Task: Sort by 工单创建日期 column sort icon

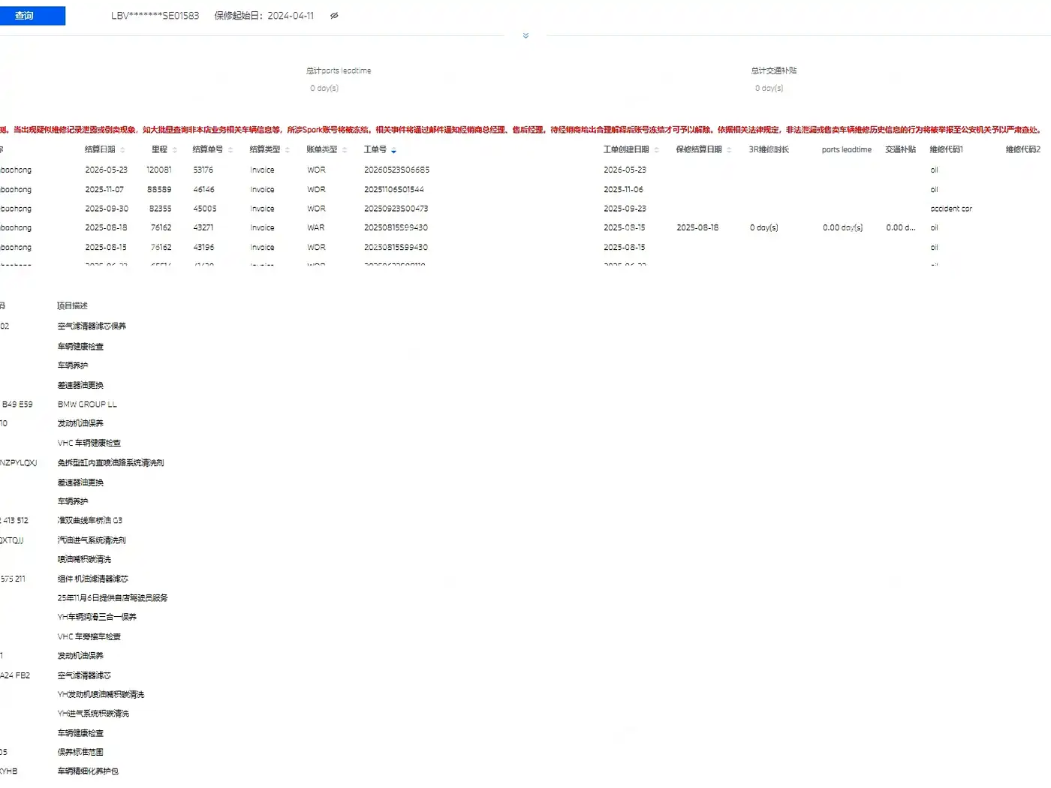Action: (656, 150)
